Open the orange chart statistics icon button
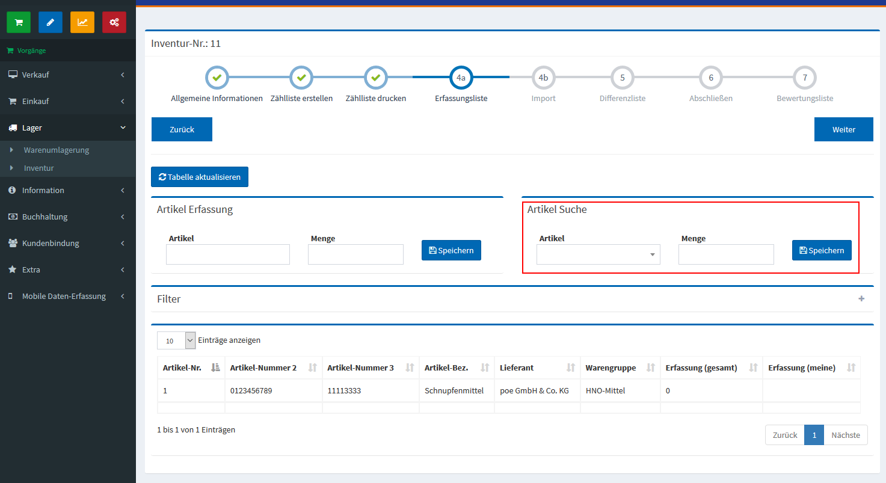Image resolution: width=886 pixels, height=483 pixels. tap(82, 22)
